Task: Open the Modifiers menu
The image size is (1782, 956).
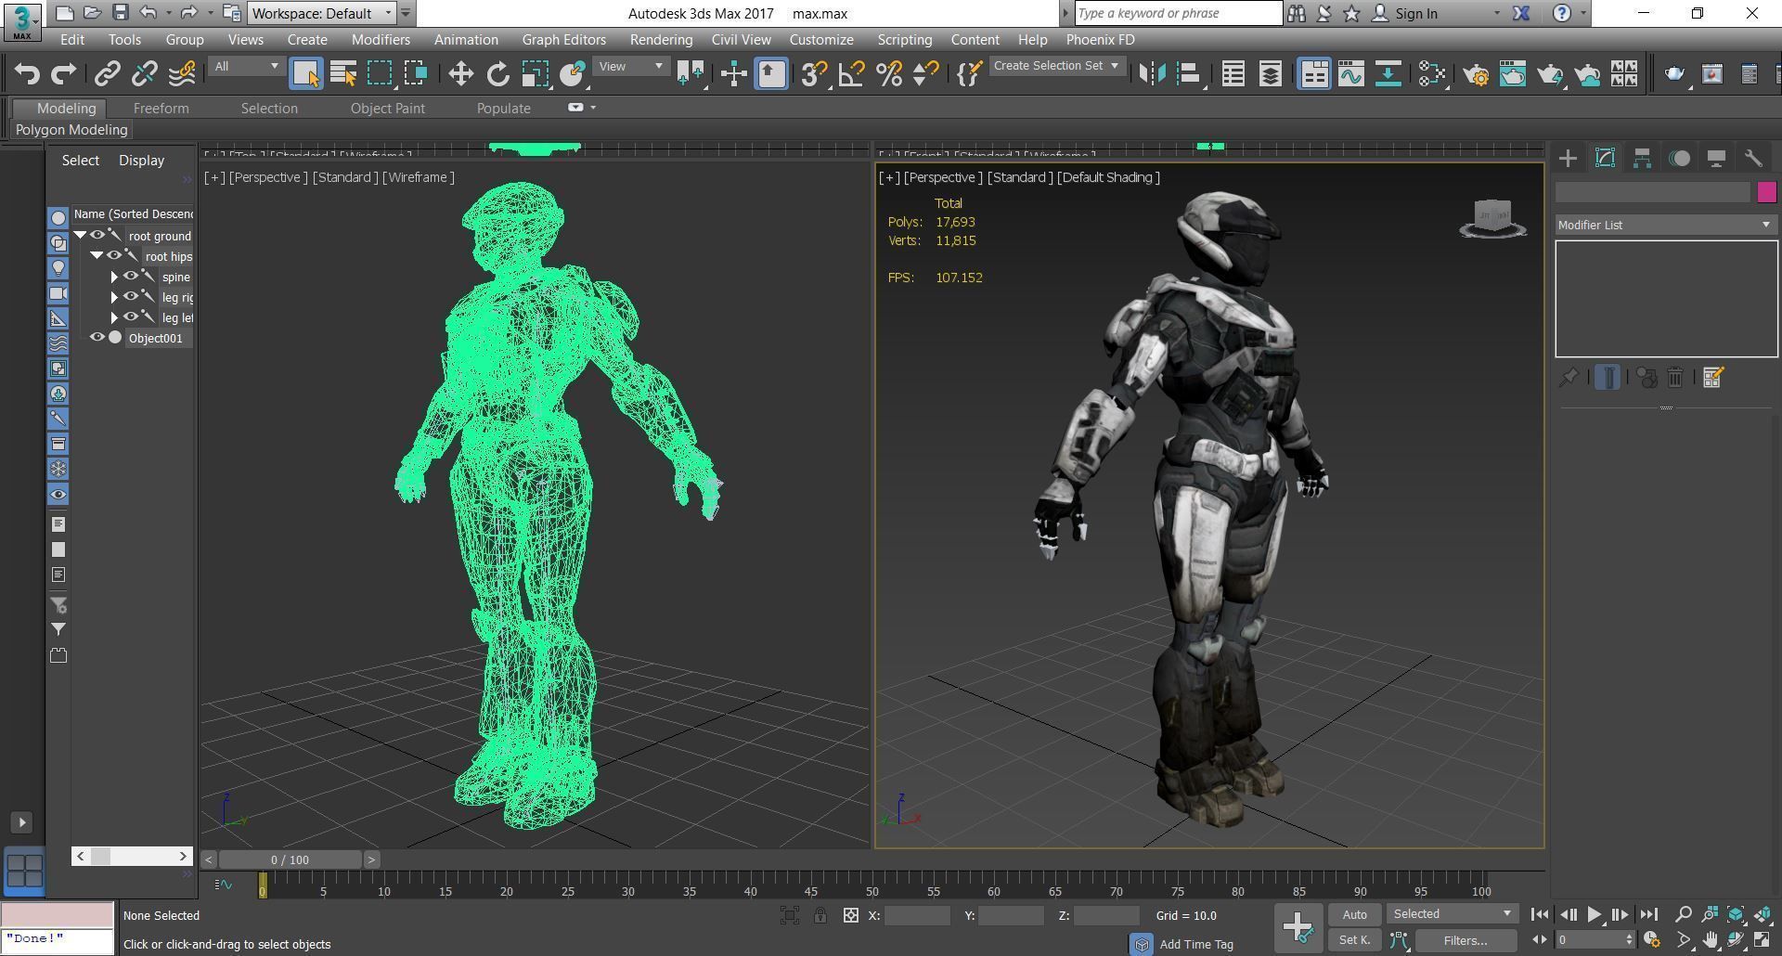Action: pos(381,40)
